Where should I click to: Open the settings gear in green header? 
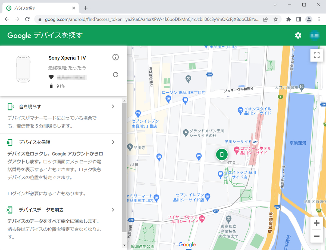(298, 35)
